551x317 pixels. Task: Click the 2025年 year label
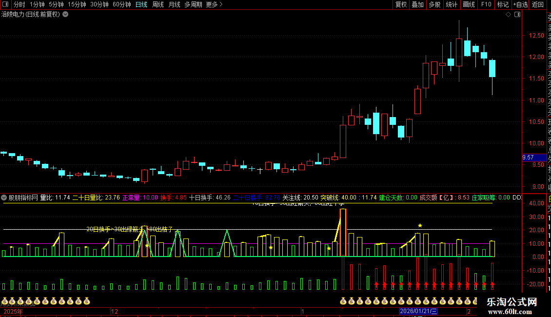13,311
